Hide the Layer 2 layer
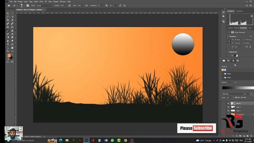254x143 pixels. coord(228,107)
